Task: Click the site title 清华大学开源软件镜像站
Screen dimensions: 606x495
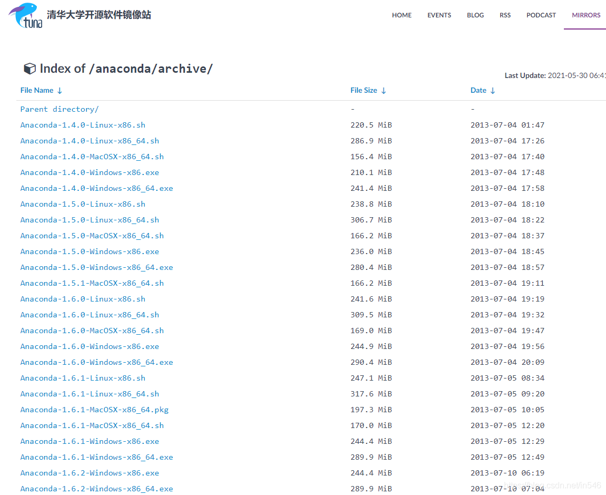Action: [99, 15]
